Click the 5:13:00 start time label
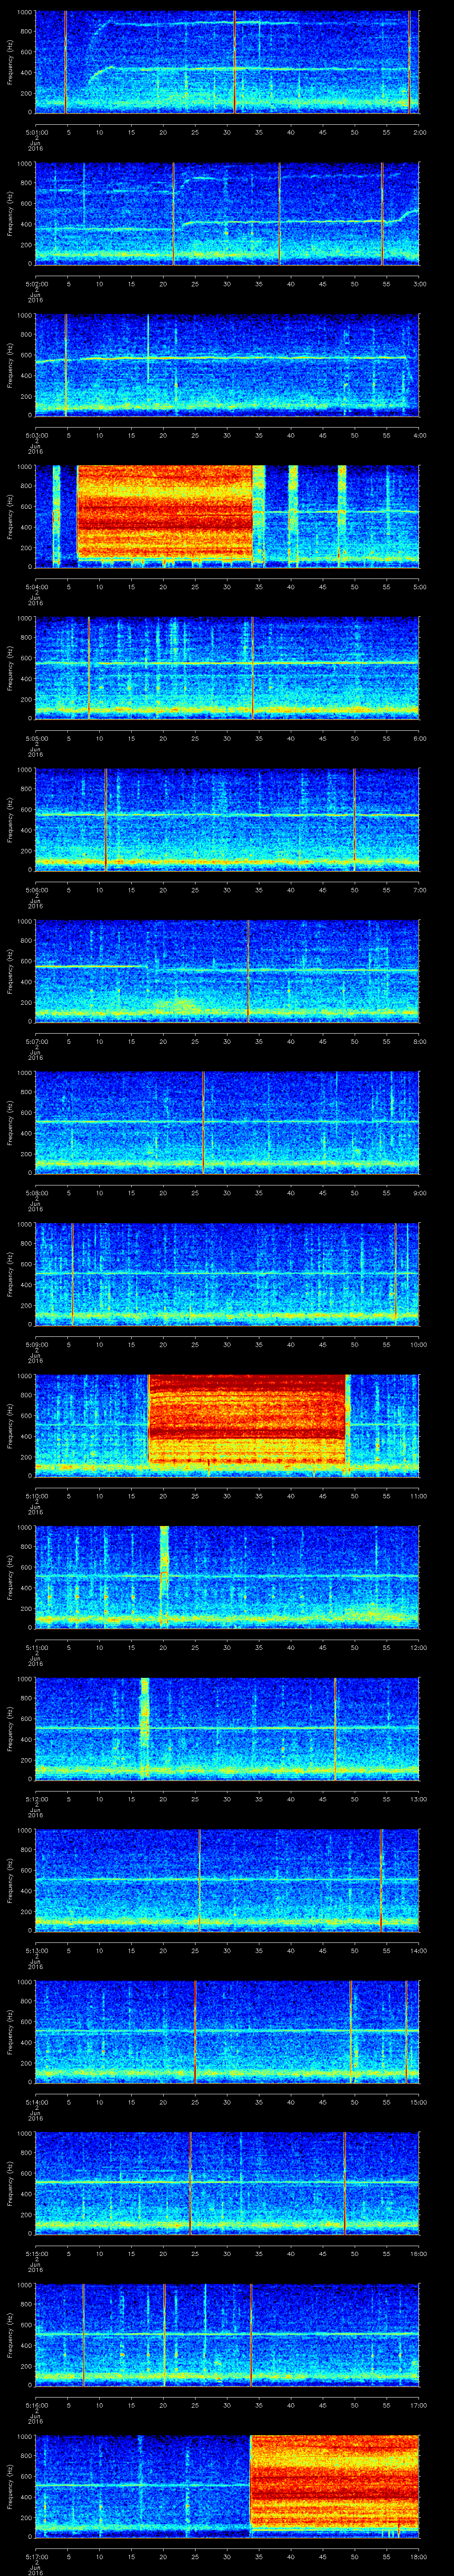Screen dimensions: 454x2576 [37, 1950]
